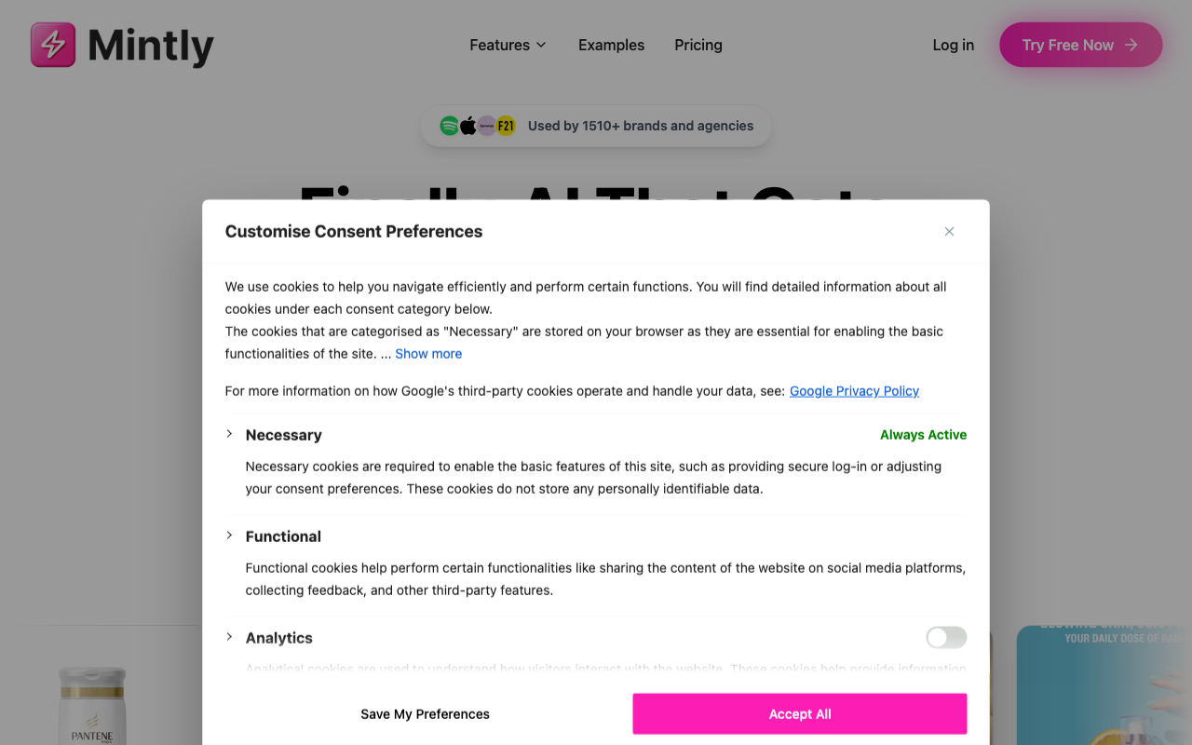Open the Google Privacy Policy link

(854, 391)
